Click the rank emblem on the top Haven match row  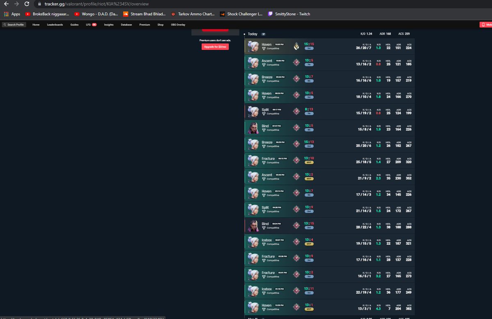[x=296, y=46]
